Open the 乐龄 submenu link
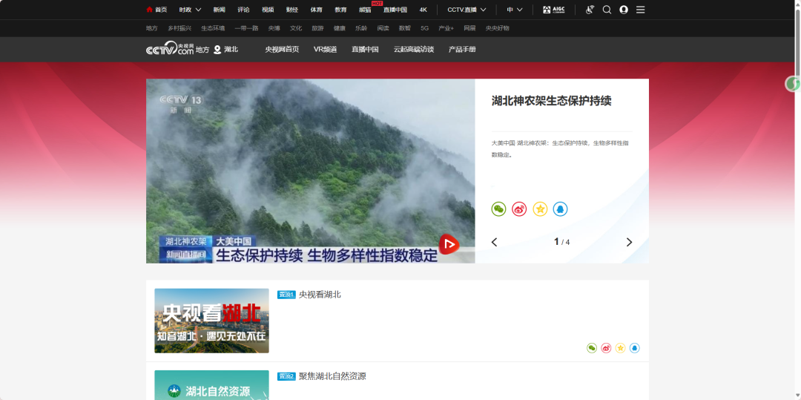 tap(361, 28)
